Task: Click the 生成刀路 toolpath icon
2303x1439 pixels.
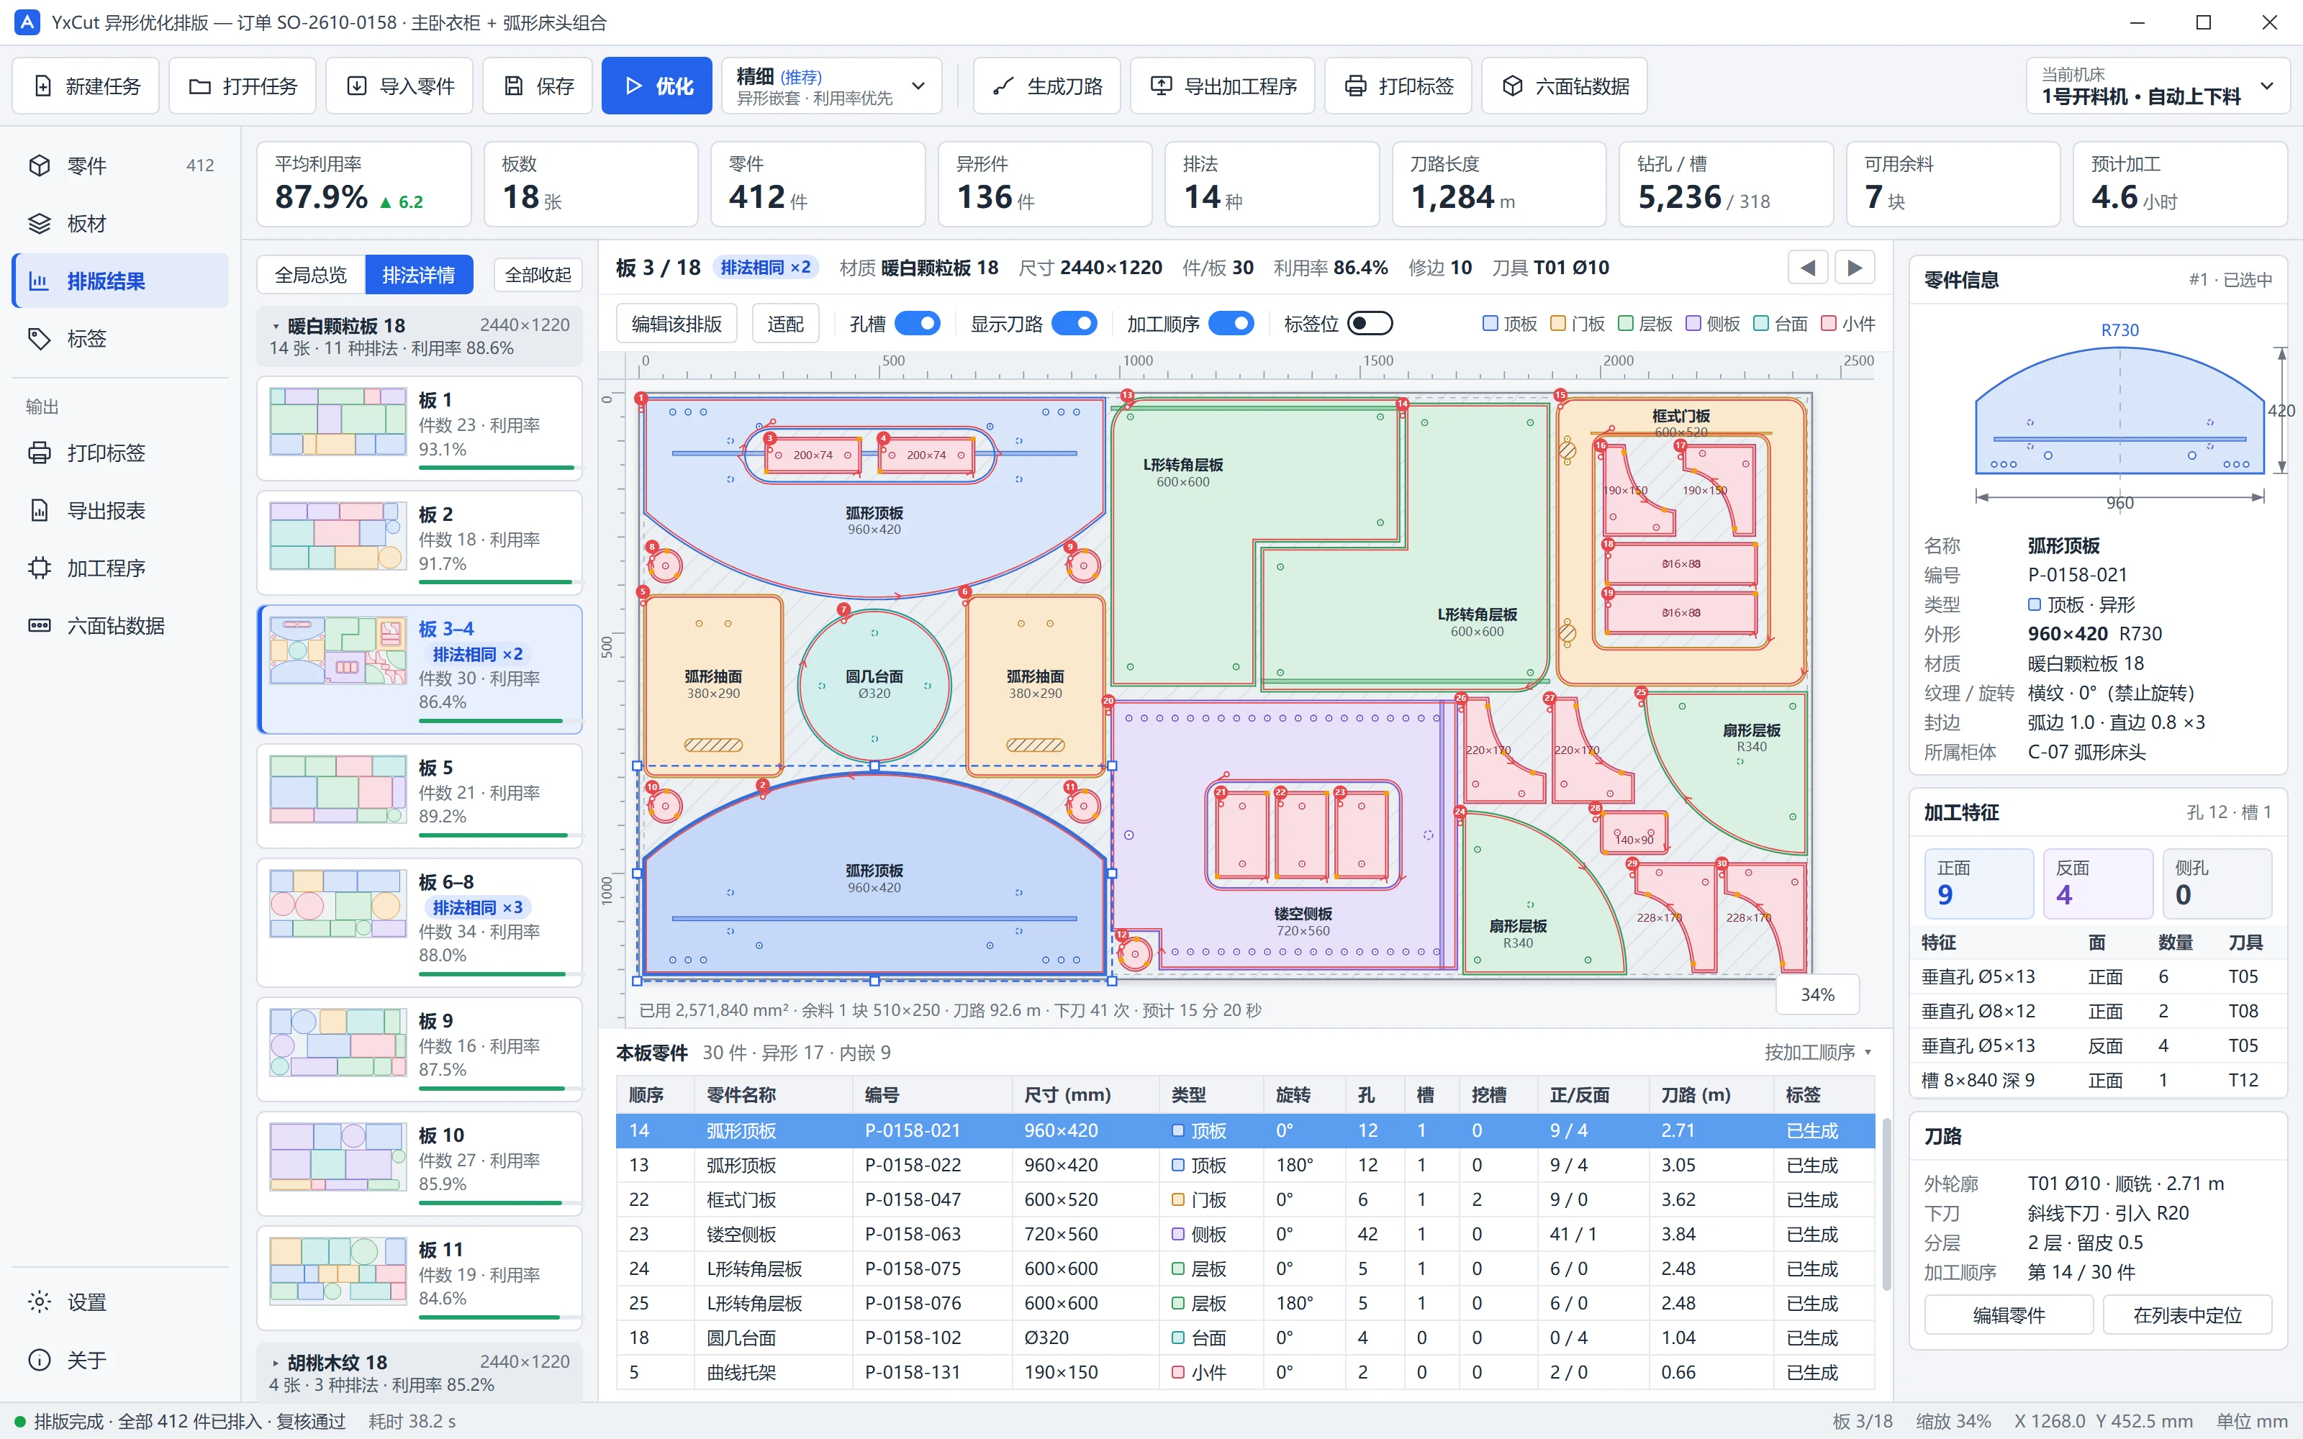Action: (x=1002, y=86)
